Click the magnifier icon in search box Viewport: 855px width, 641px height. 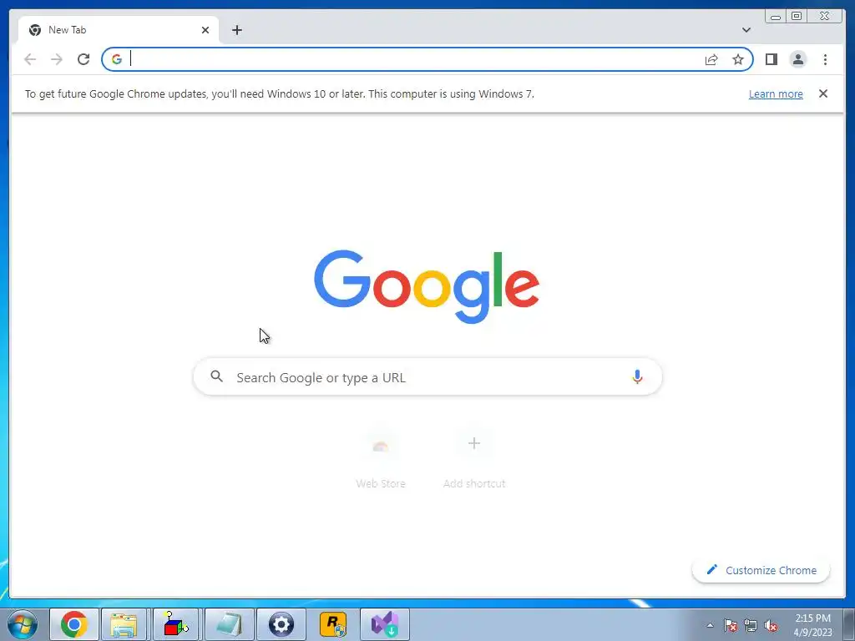pos(216,376)
